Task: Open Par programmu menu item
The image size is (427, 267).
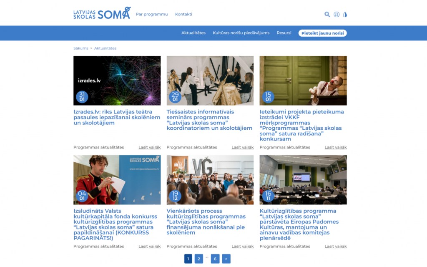Action: tap(152, 14)
